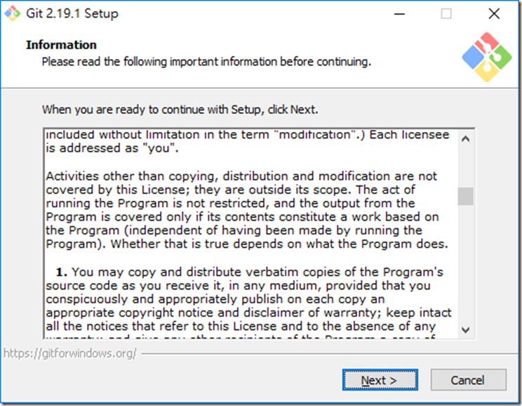Cancel the Git installation
Viewport: 522px width, 406px height.
pos(469,380)
